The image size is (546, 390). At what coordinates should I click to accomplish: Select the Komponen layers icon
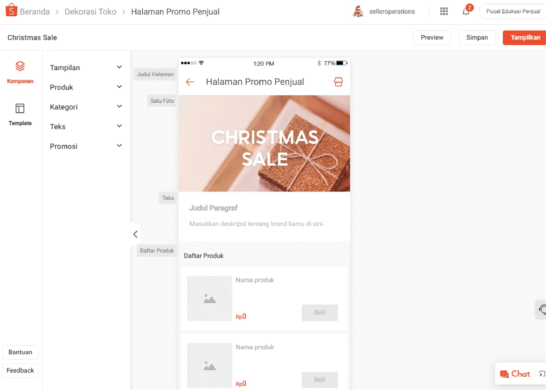pos(20,66)
